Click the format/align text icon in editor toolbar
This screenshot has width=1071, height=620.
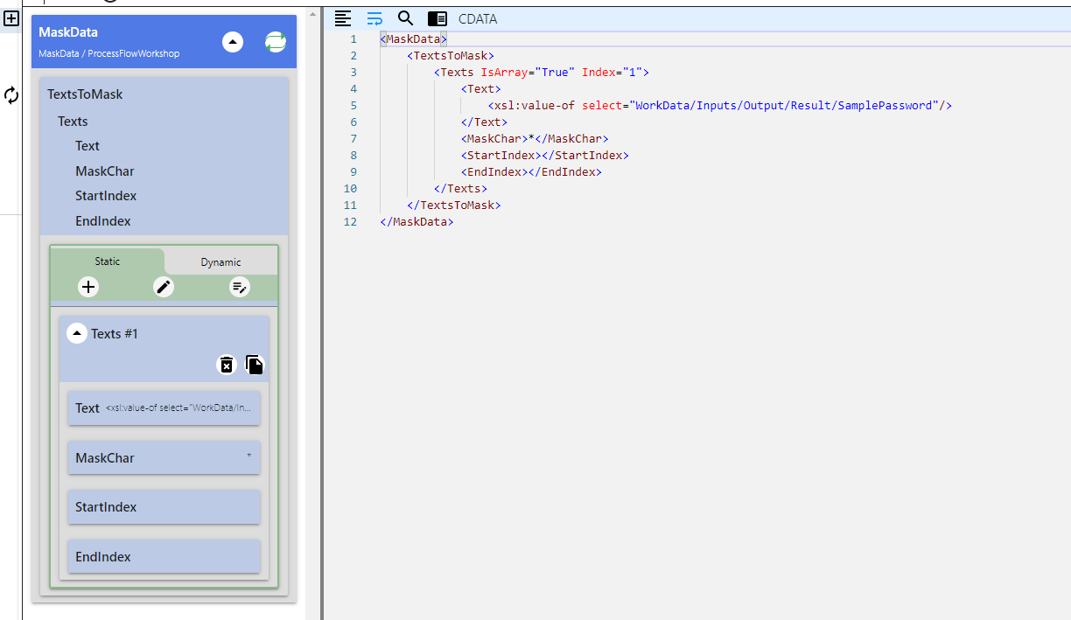(x=343, y=18)
